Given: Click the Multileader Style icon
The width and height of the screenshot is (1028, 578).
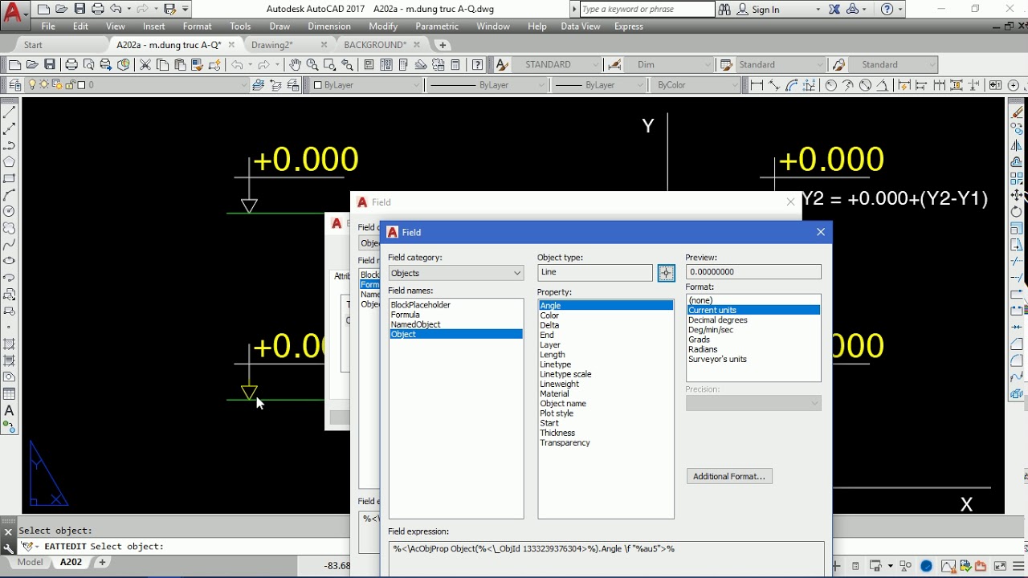Looking at the screenshot, I should point(839,65).
